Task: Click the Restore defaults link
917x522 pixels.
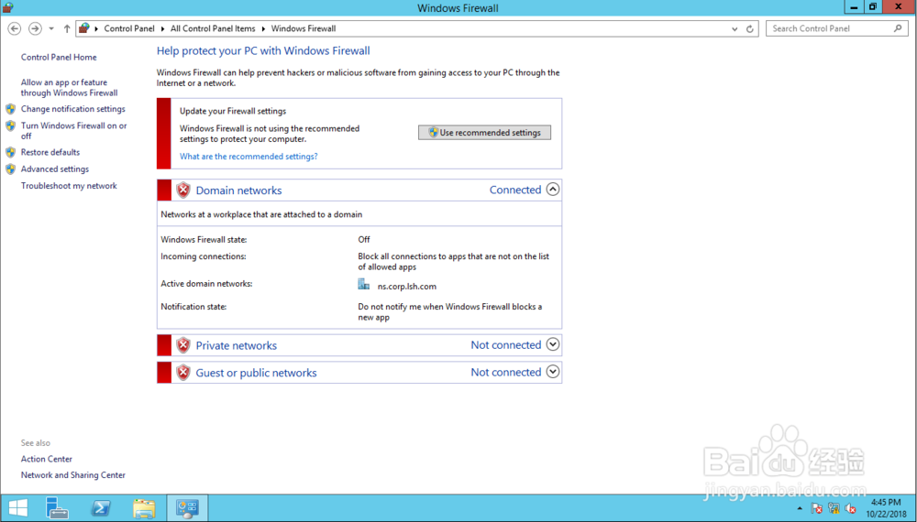Action: (50, 152)
